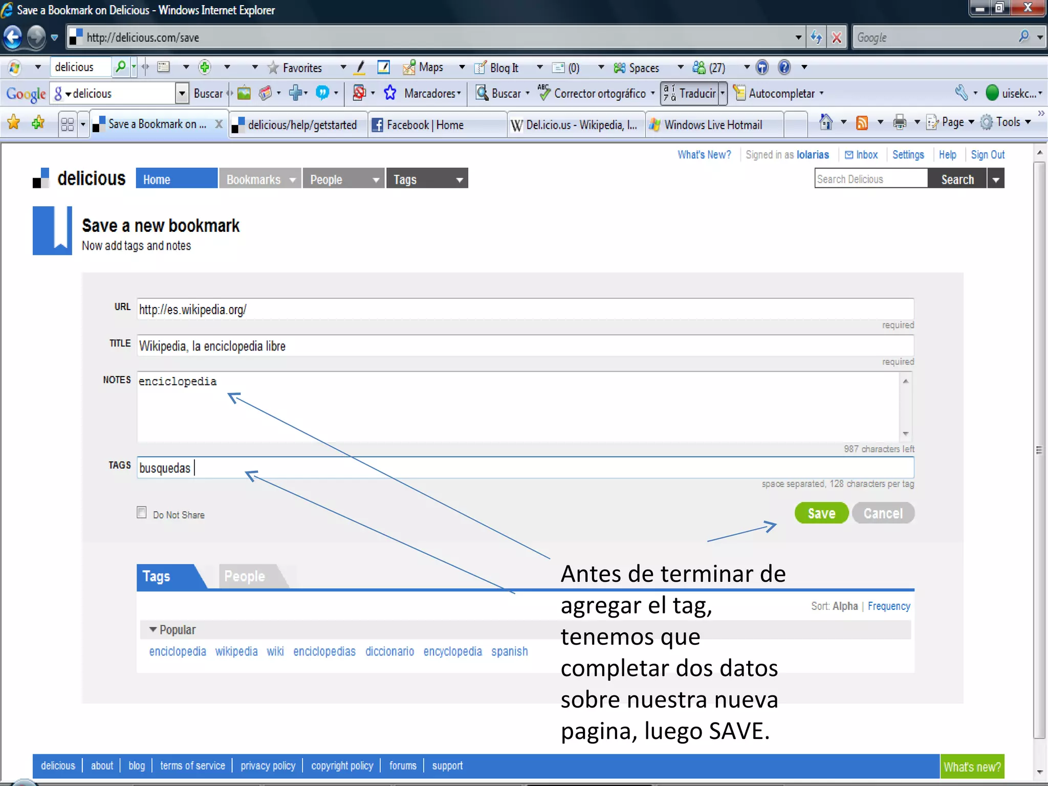This screenshot has width=1048, height=786.
Task: Sort tags by Frequency
Action: [888, 606]
